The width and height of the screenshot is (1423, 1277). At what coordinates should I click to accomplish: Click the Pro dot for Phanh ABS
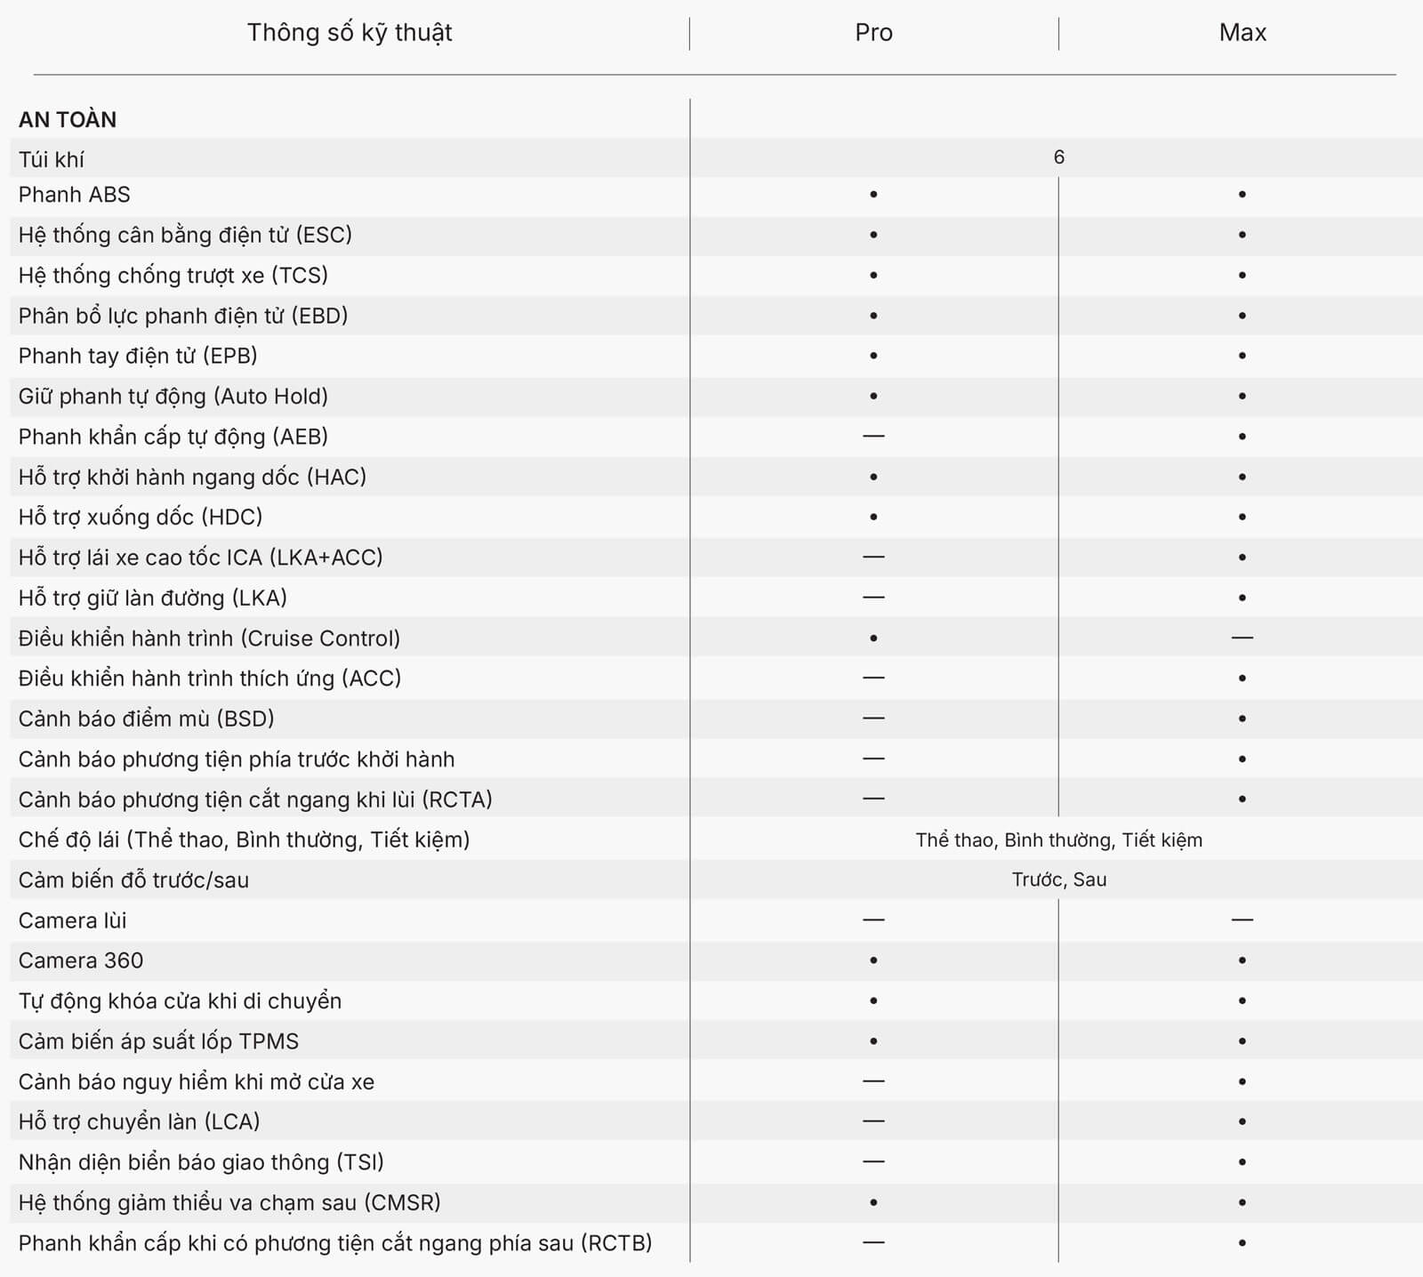point(873,194)
